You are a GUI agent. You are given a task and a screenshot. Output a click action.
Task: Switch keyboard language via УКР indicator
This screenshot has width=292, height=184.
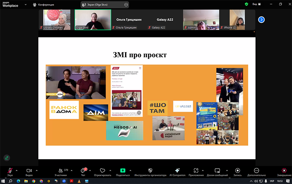click(x=272, y=181)
